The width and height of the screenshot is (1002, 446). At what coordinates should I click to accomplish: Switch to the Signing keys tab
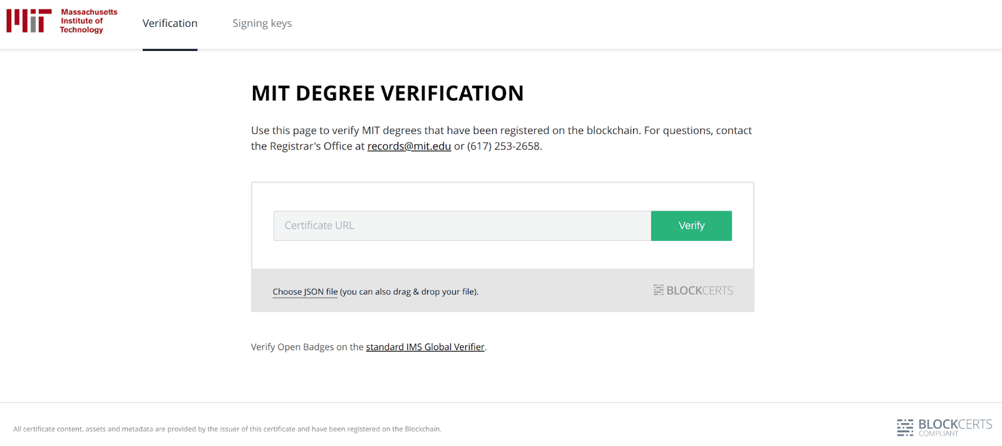coord(262,23)
